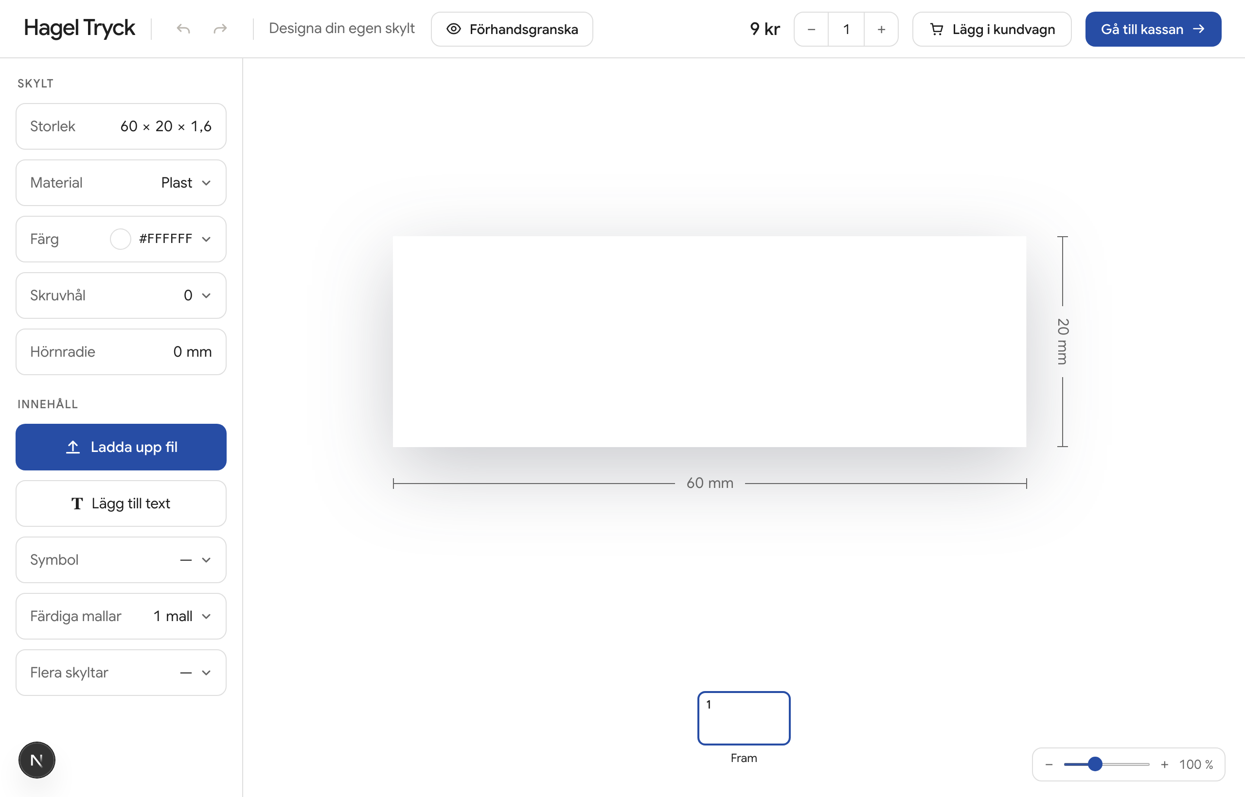
Task: Open the Material dropdown
Action: pos(121,183)
